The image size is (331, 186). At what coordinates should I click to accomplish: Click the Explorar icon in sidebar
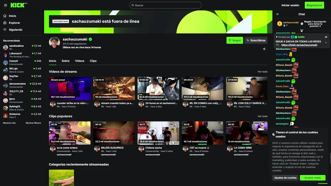(5, 23)
